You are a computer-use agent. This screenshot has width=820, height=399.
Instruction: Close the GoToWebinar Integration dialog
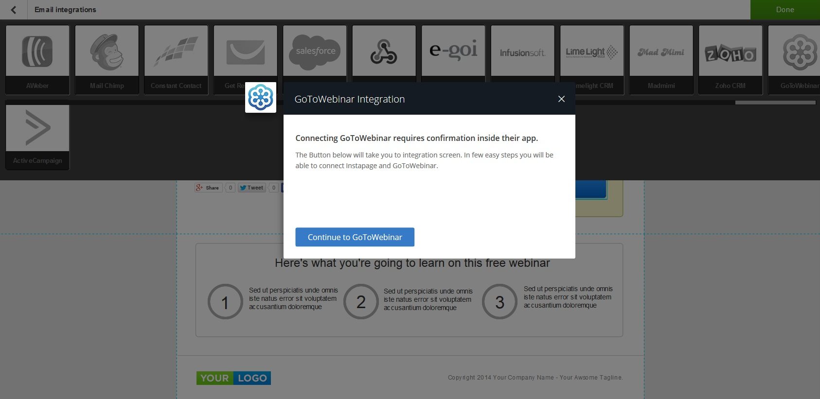point(561,99)
